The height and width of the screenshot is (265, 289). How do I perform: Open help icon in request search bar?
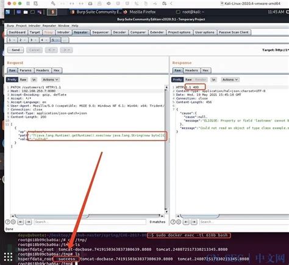[7, 222]
